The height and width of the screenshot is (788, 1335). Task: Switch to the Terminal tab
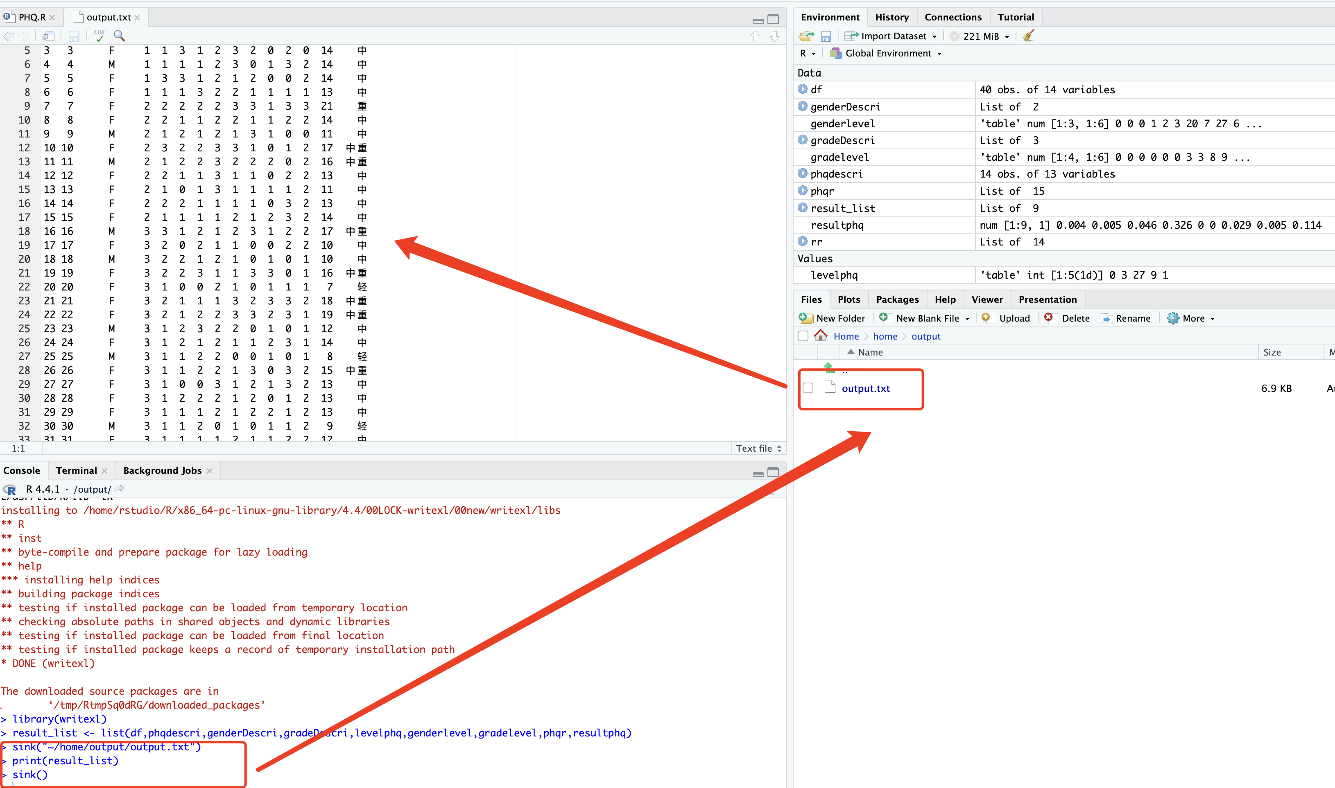click(76, 471)
